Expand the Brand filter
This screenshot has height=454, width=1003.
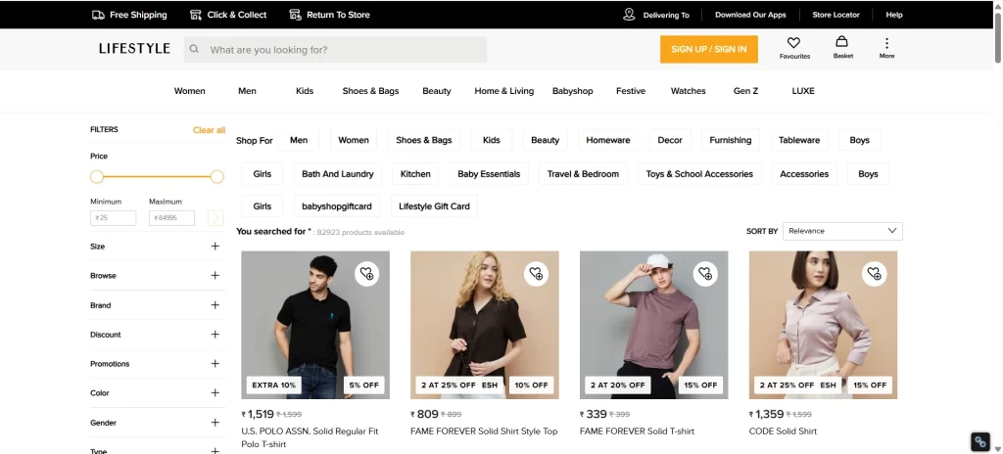pyautogui.click(x=215, y=305)
